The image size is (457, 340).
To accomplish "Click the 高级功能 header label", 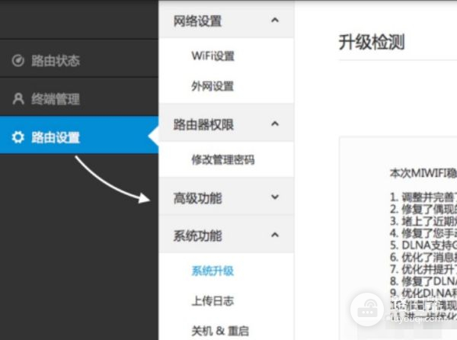I will [197, 198].
